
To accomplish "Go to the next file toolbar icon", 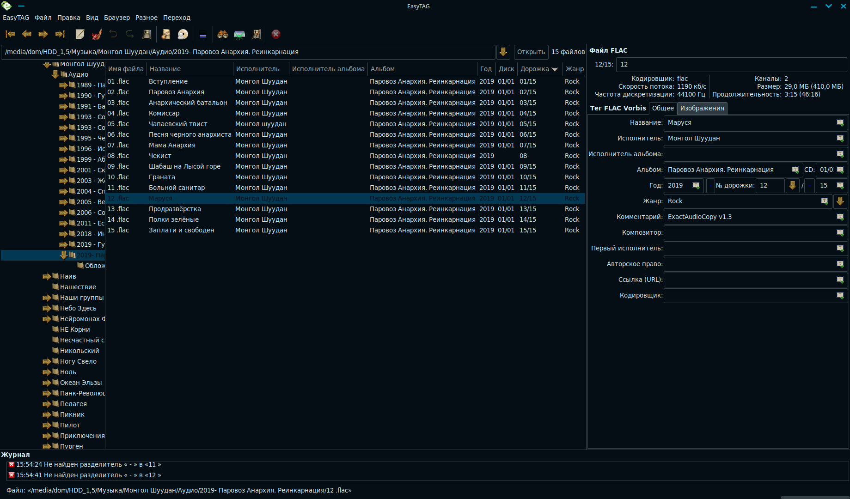I will 43,34.
